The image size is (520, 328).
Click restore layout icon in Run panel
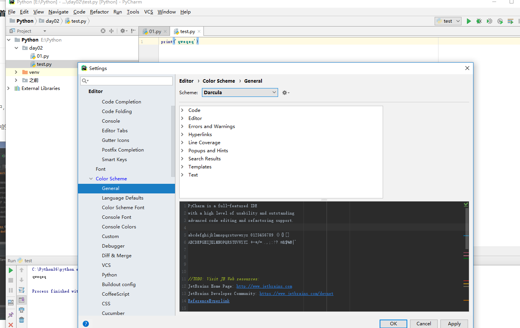point(11,302)
